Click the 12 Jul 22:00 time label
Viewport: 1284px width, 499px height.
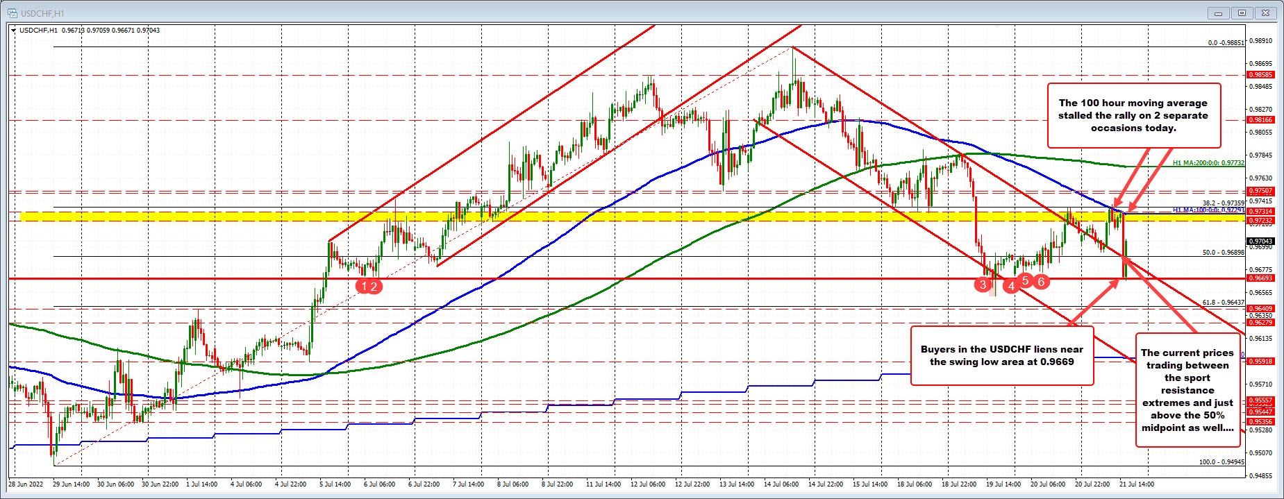point(692,484)
